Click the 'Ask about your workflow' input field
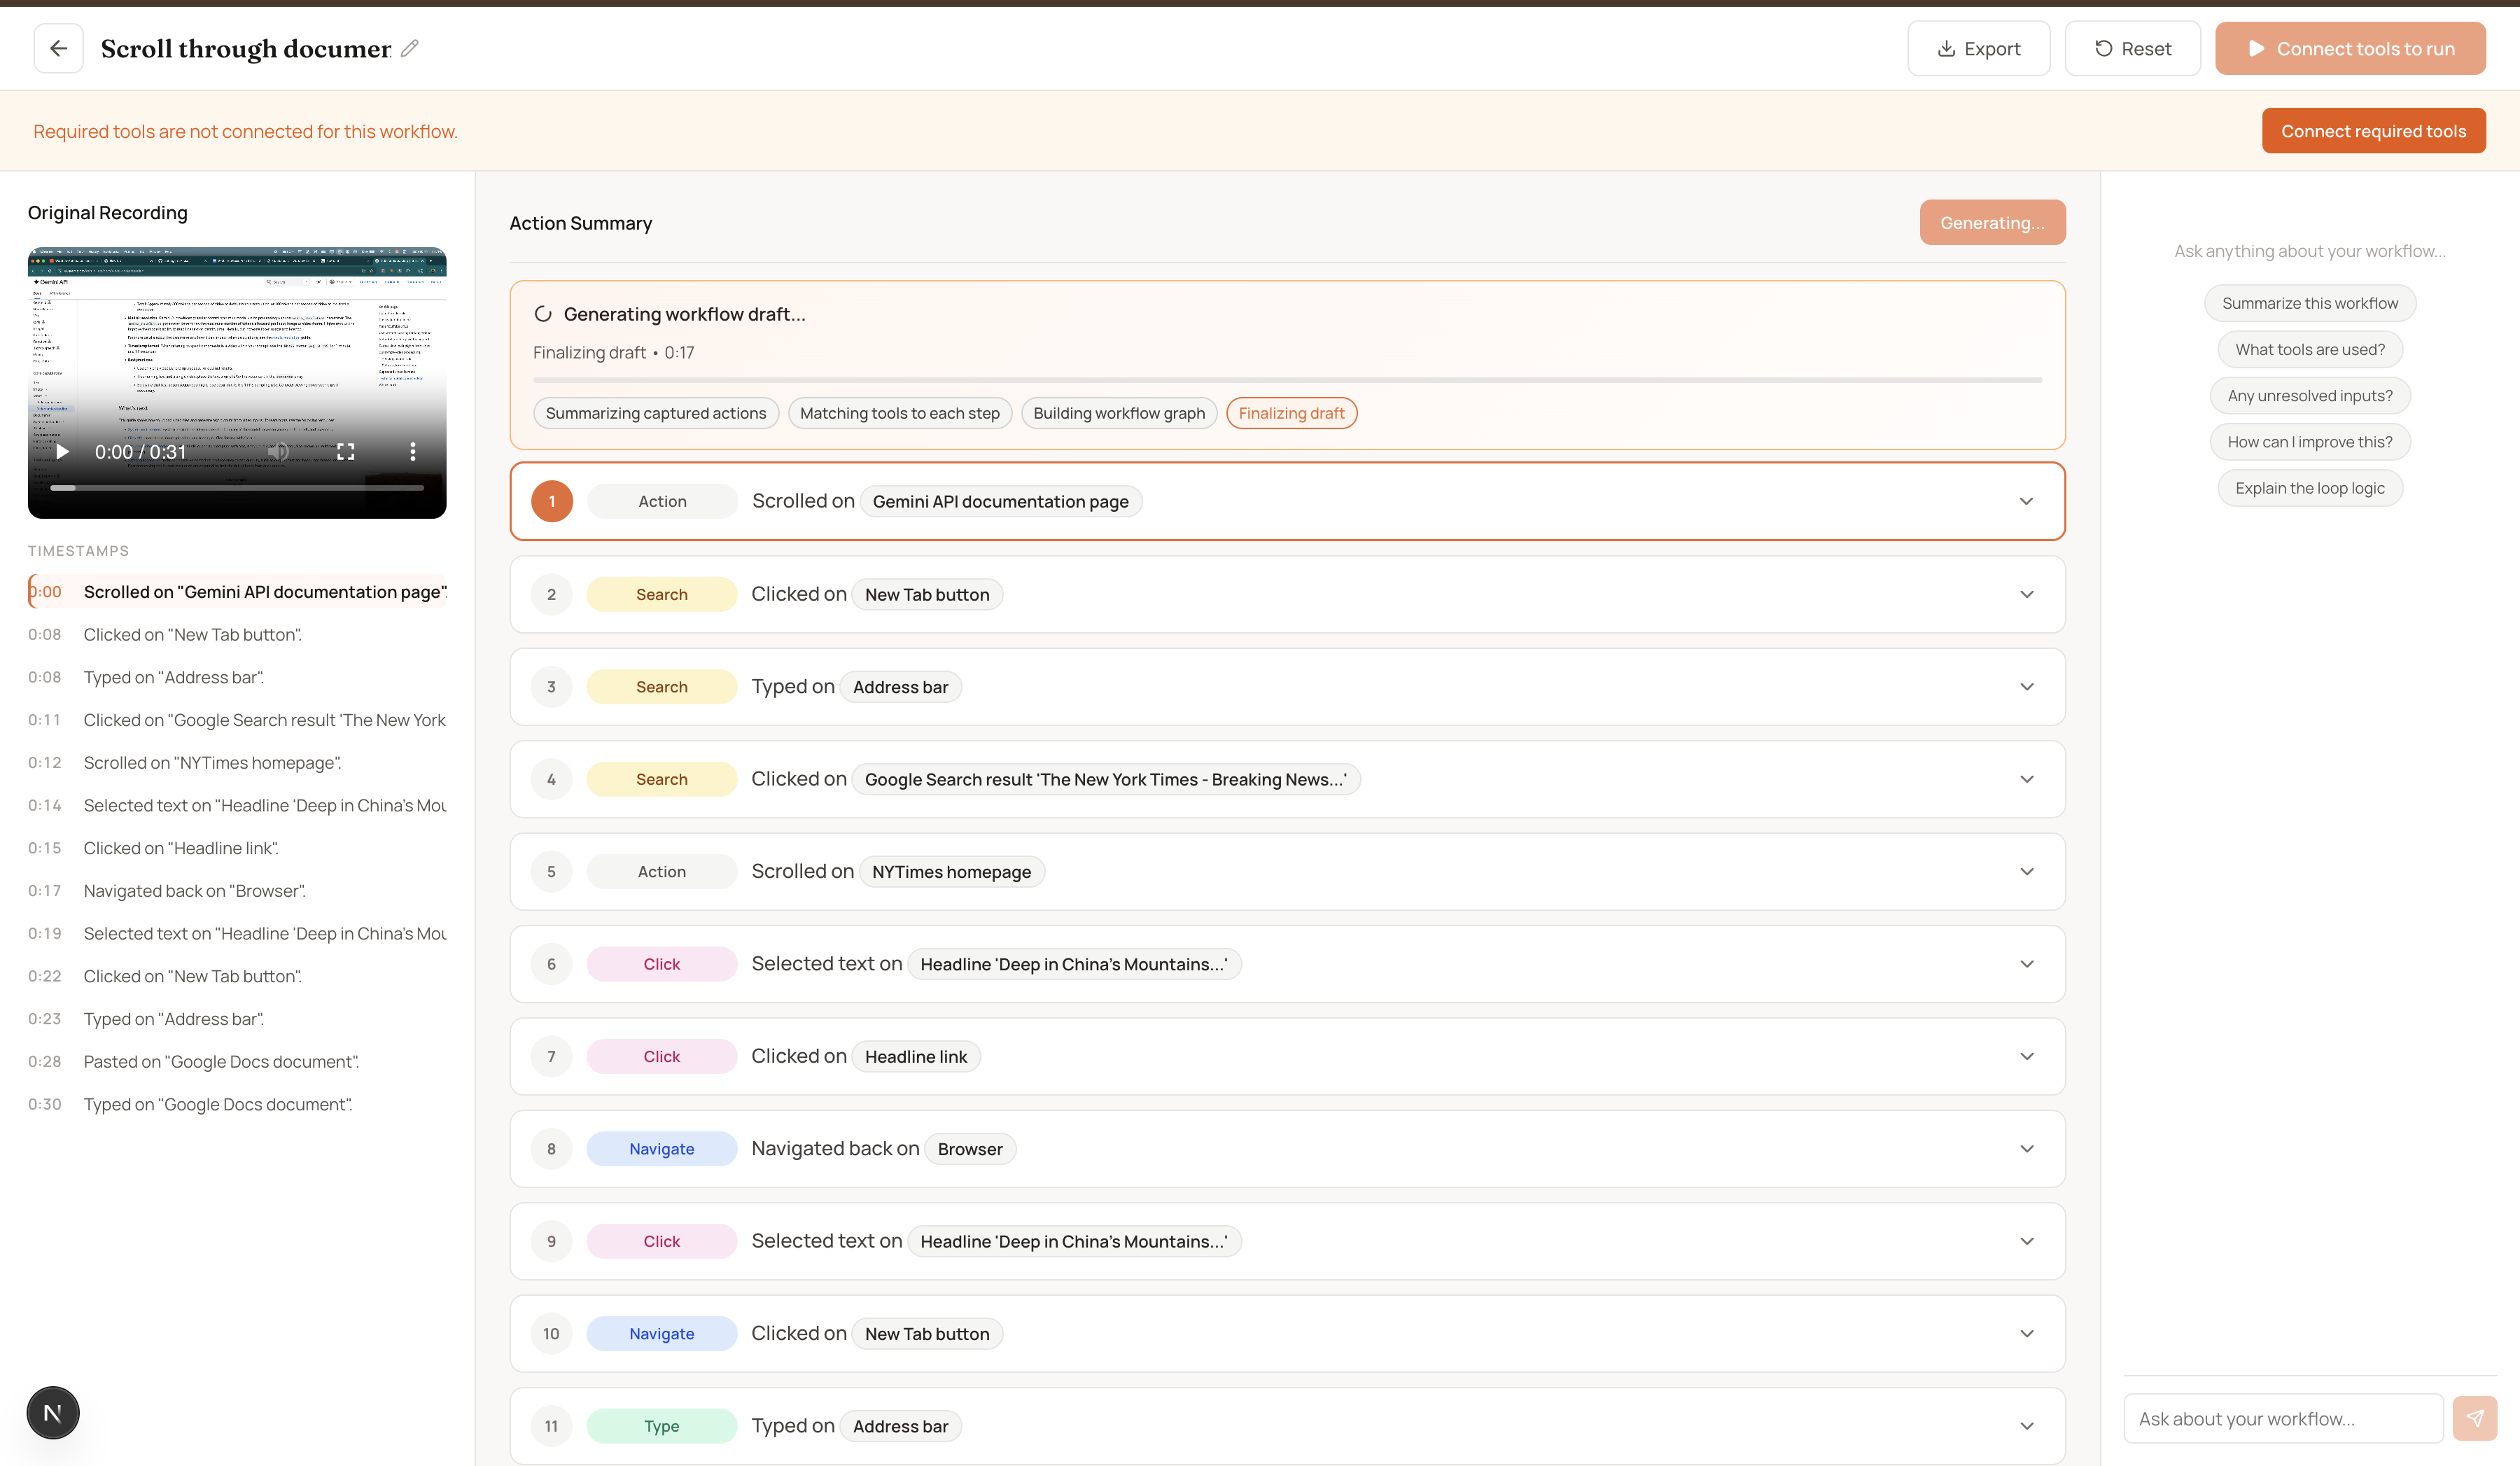Viewport: 2520px width, 1466px height. 2283,1418
